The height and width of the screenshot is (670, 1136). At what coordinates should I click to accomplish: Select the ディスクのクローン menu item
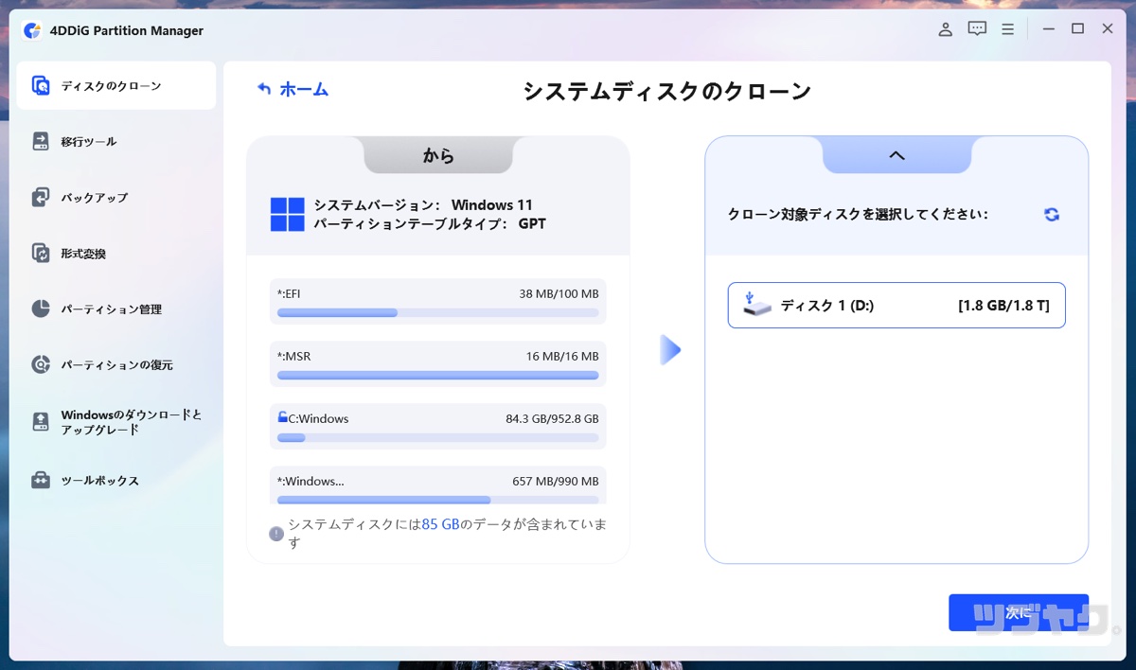[116, 86]
